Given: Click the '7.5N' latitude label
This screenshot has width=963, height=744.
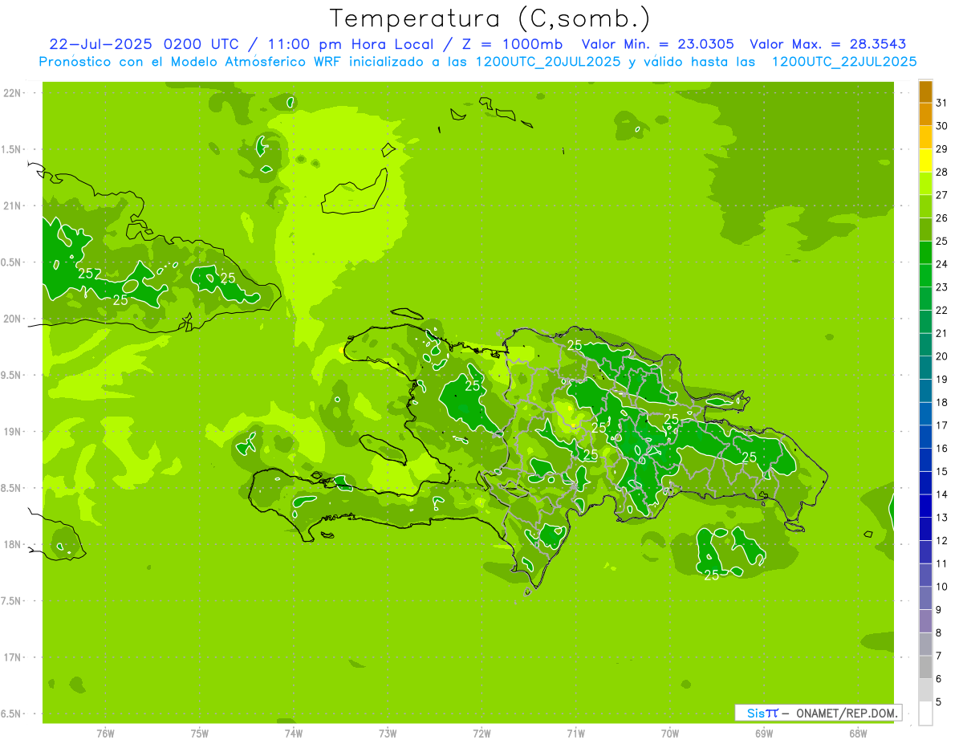Looking at the screenshot, I should [11, 601].
